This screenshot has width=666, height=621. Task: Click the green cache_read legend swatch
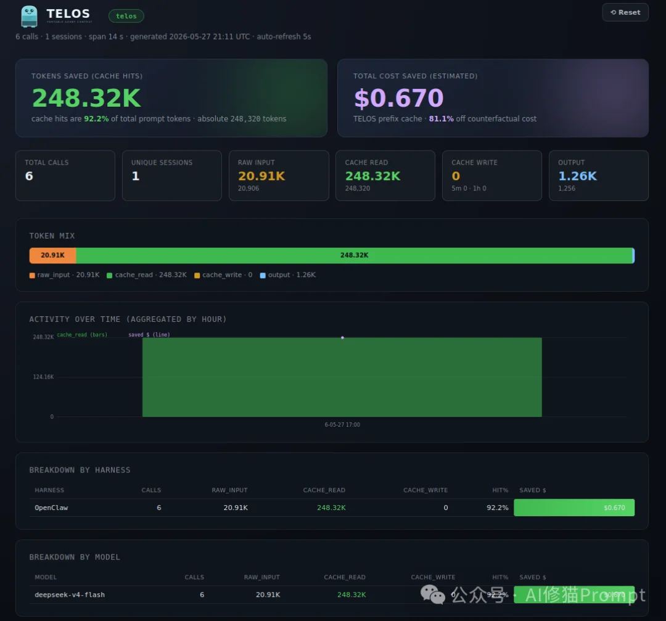[x=110, y=275]
